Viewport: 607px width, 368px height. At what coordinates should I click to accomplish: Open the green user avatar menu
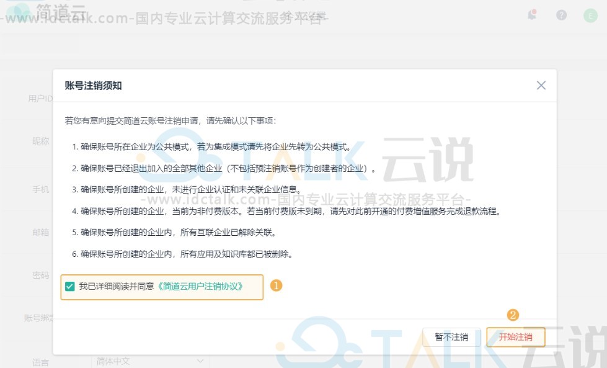[x=590, y=16]
